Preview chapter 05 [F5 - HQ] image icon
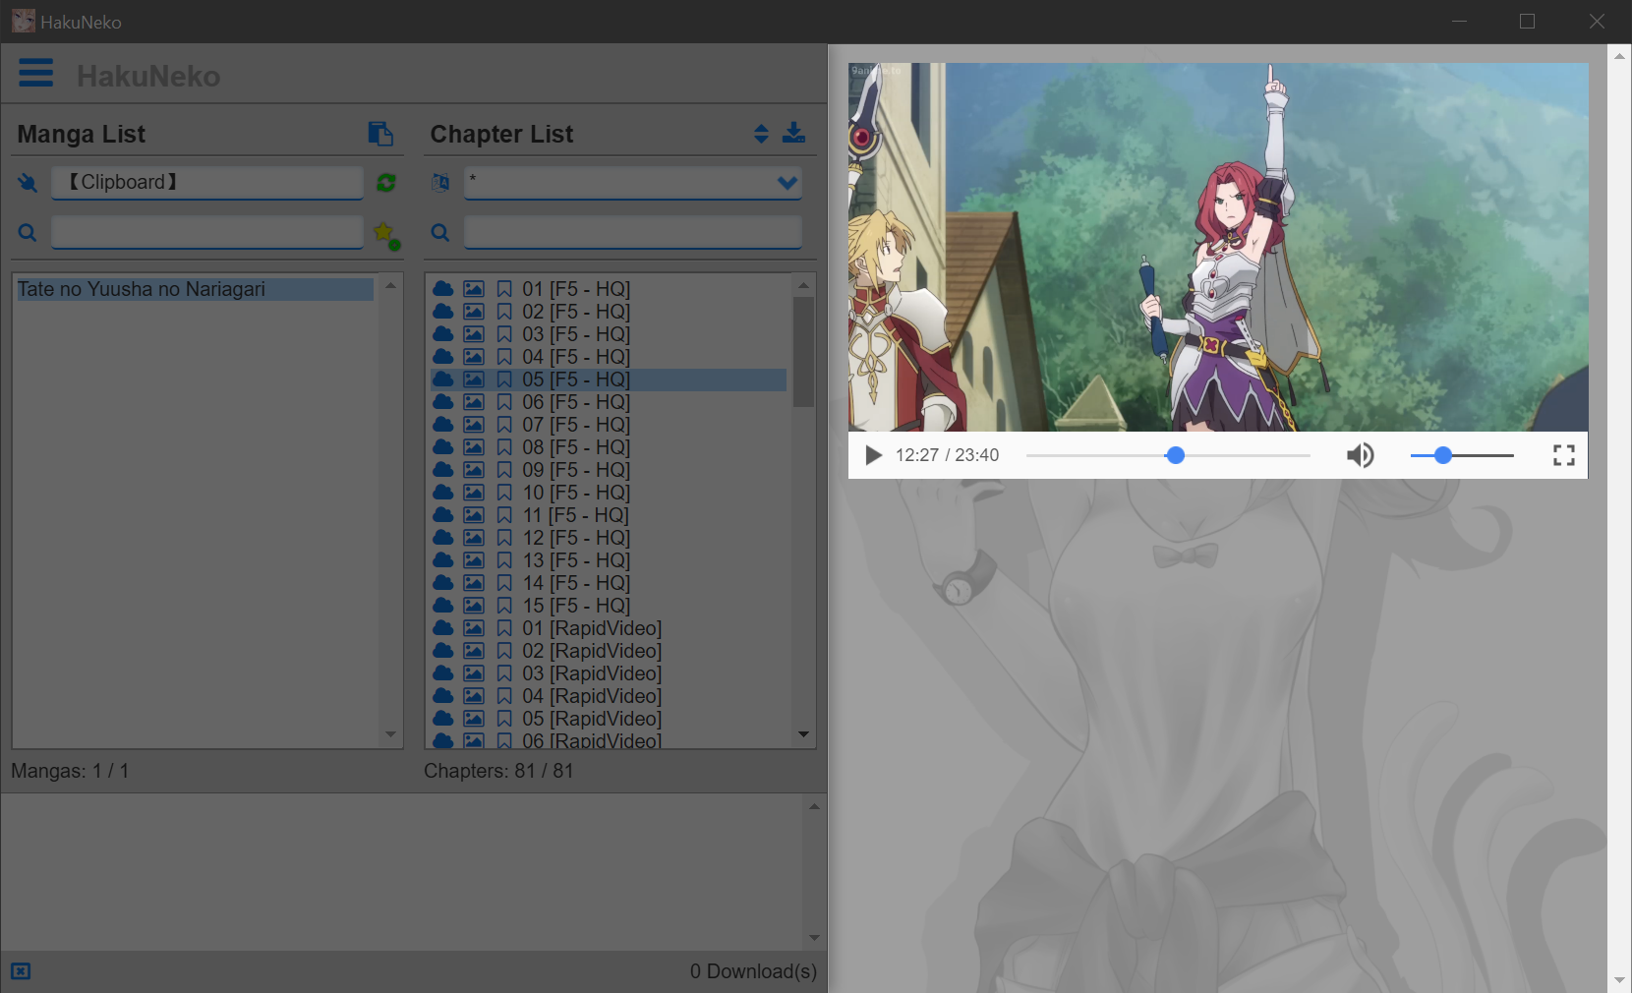The width and height of the screenshot is (1632, 993). click(x=474, y=380)
